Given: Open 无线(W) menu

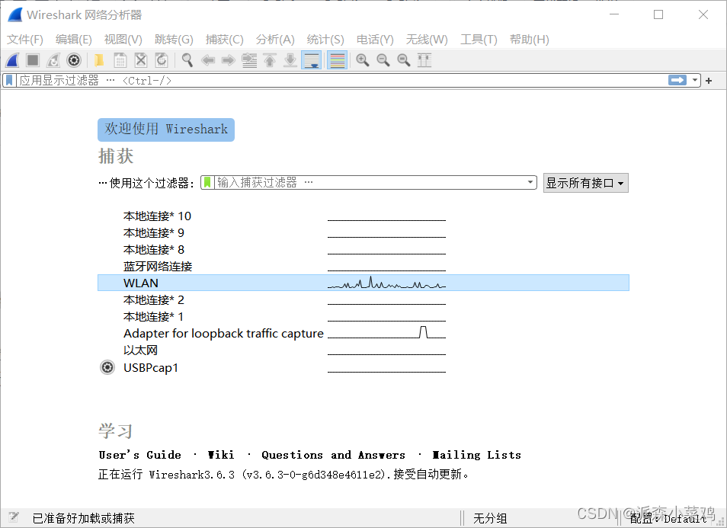Looking at the screenshot, I should (x=427, y=40).
